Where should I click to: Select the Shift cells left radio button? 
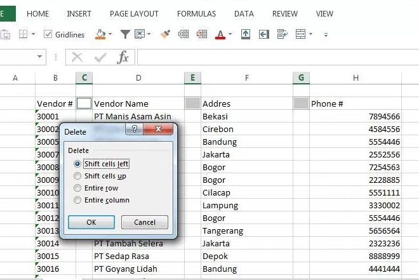point(77,164)
